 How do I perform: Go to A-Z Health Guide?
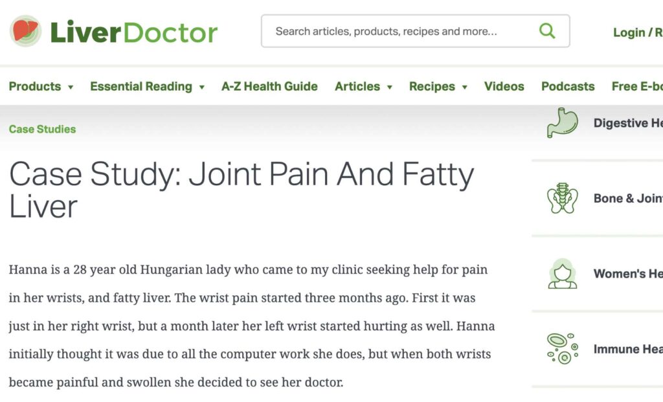[269, 86]
